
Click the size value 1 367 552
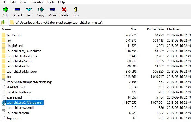(130, 103)
